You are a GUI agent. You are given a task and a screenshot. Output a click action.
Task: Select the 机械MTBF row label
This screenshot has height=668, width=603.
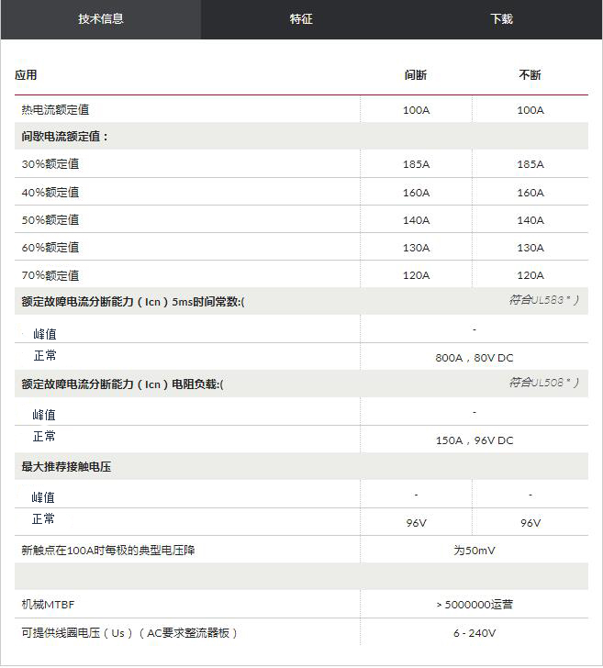46,606
